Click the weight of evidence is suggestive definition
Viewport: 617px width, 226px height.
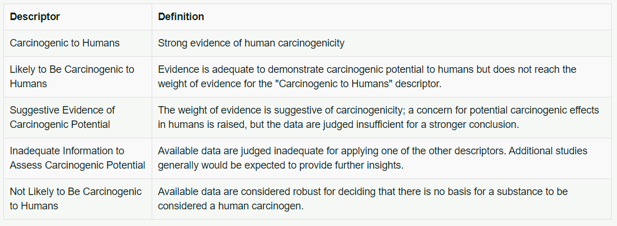[x=379, y=117]
